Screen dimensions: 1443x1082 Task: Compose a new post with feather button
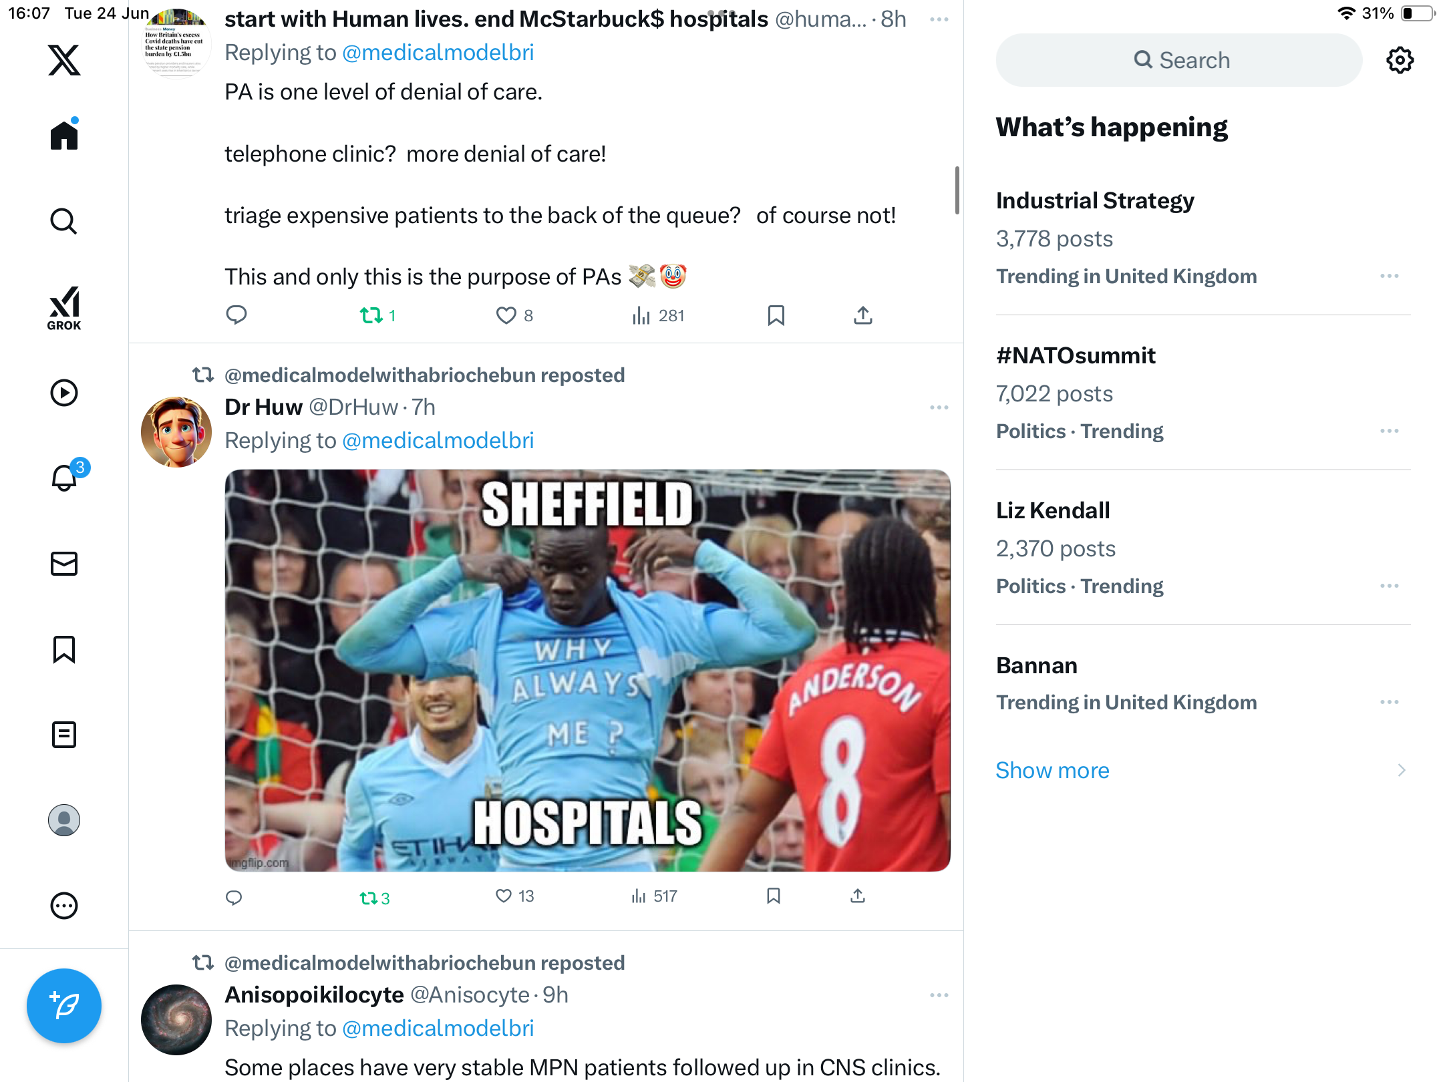tap(64, 1006)
